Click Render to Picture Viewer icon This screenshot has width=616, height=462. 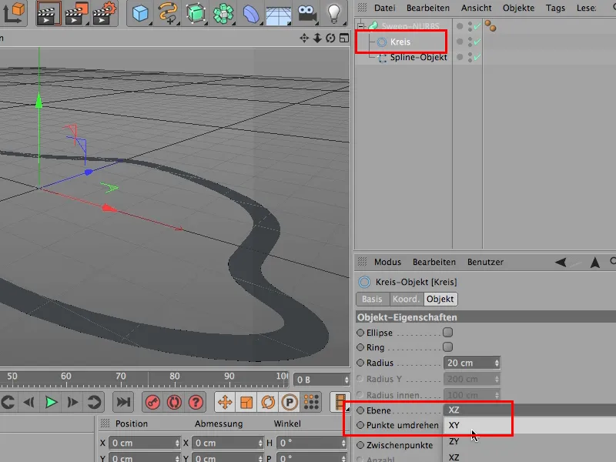(x=76, y=13)
